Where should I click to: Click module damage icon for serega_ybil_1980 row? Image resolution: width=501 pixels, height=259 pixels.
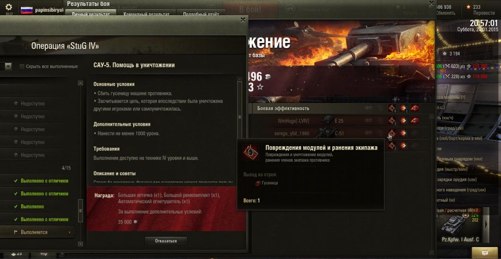click(392, 134)
